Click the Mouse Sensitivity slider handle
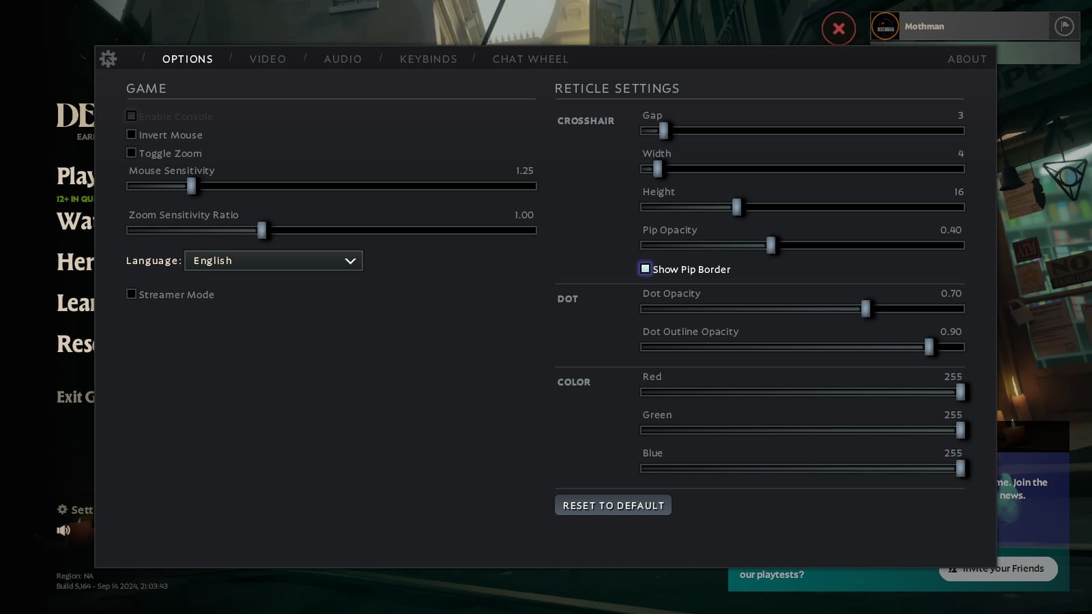The width and height of the screenshot is (1092, 614). [191, 186]
